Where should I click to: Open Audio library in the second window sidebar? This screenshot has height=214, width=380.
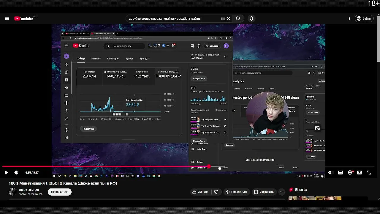coord(202,149)
